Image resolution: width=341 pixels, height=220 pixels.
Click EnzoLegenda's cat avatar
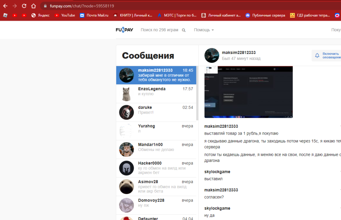tap(127, 94)
